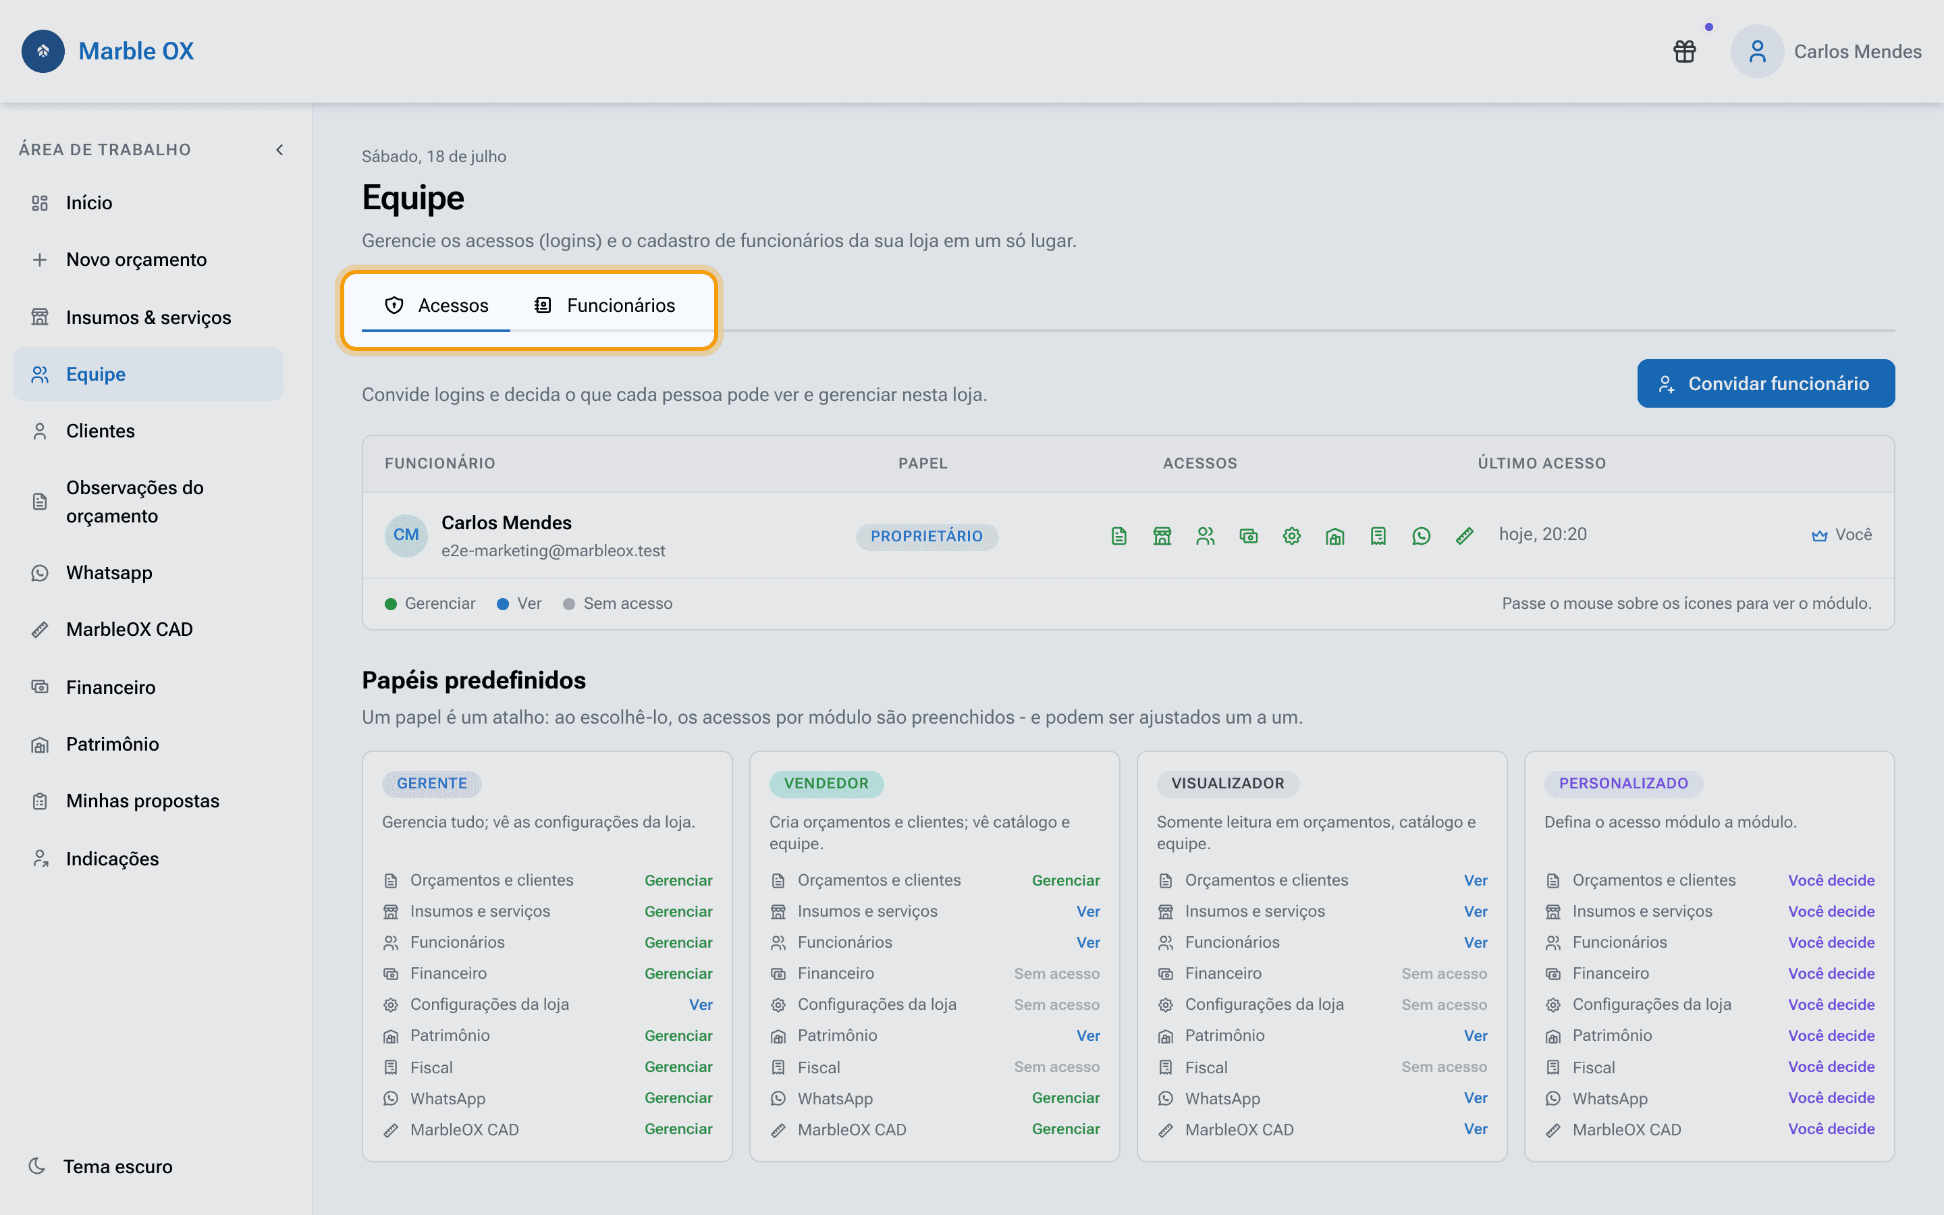Click the Proprietário role badge

click(x=926, y=536)
